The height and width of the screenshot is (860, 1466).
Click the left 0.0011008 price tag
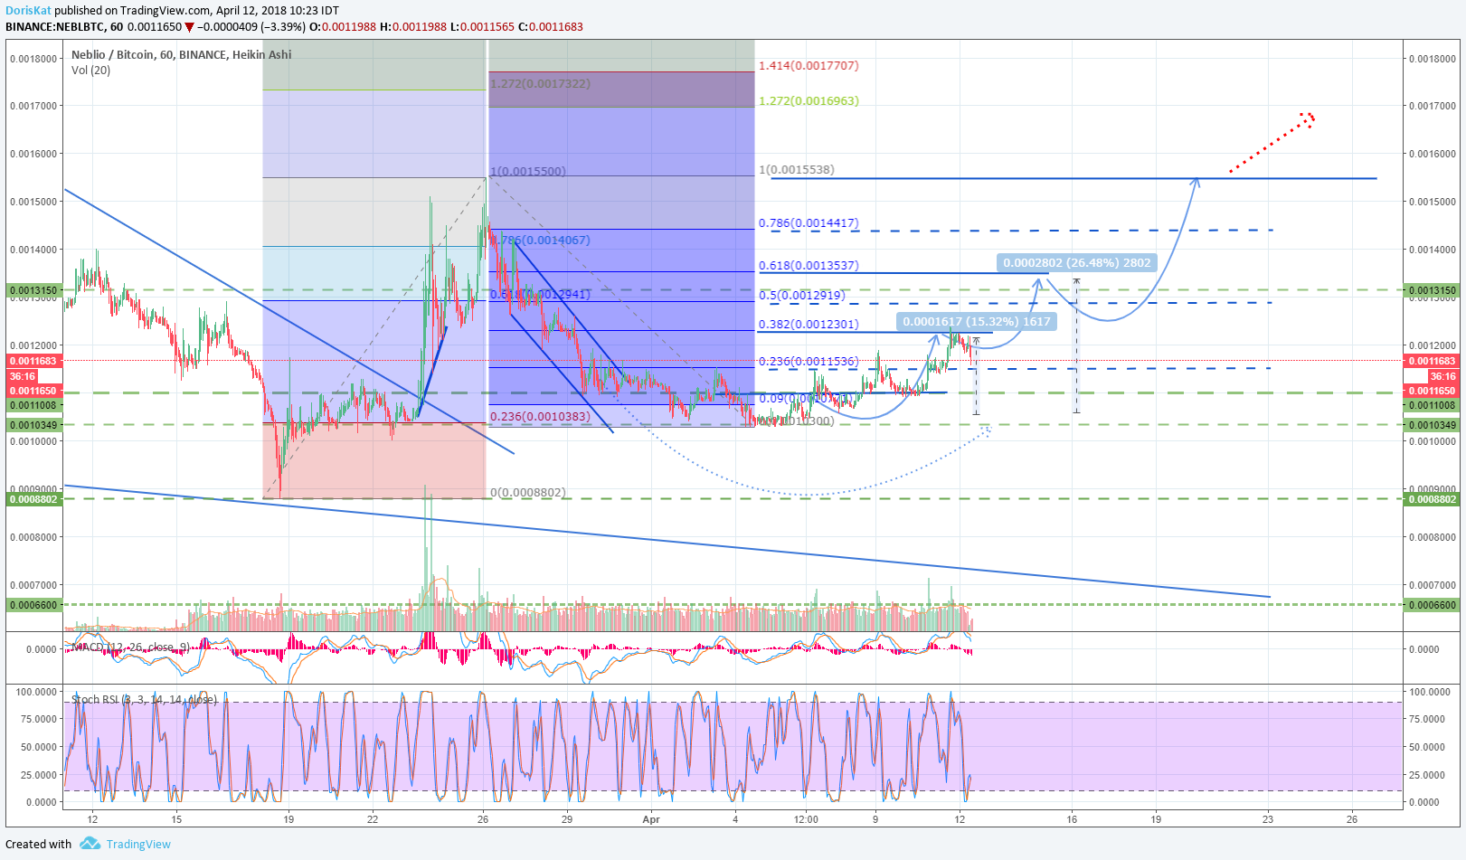point(33,405)
